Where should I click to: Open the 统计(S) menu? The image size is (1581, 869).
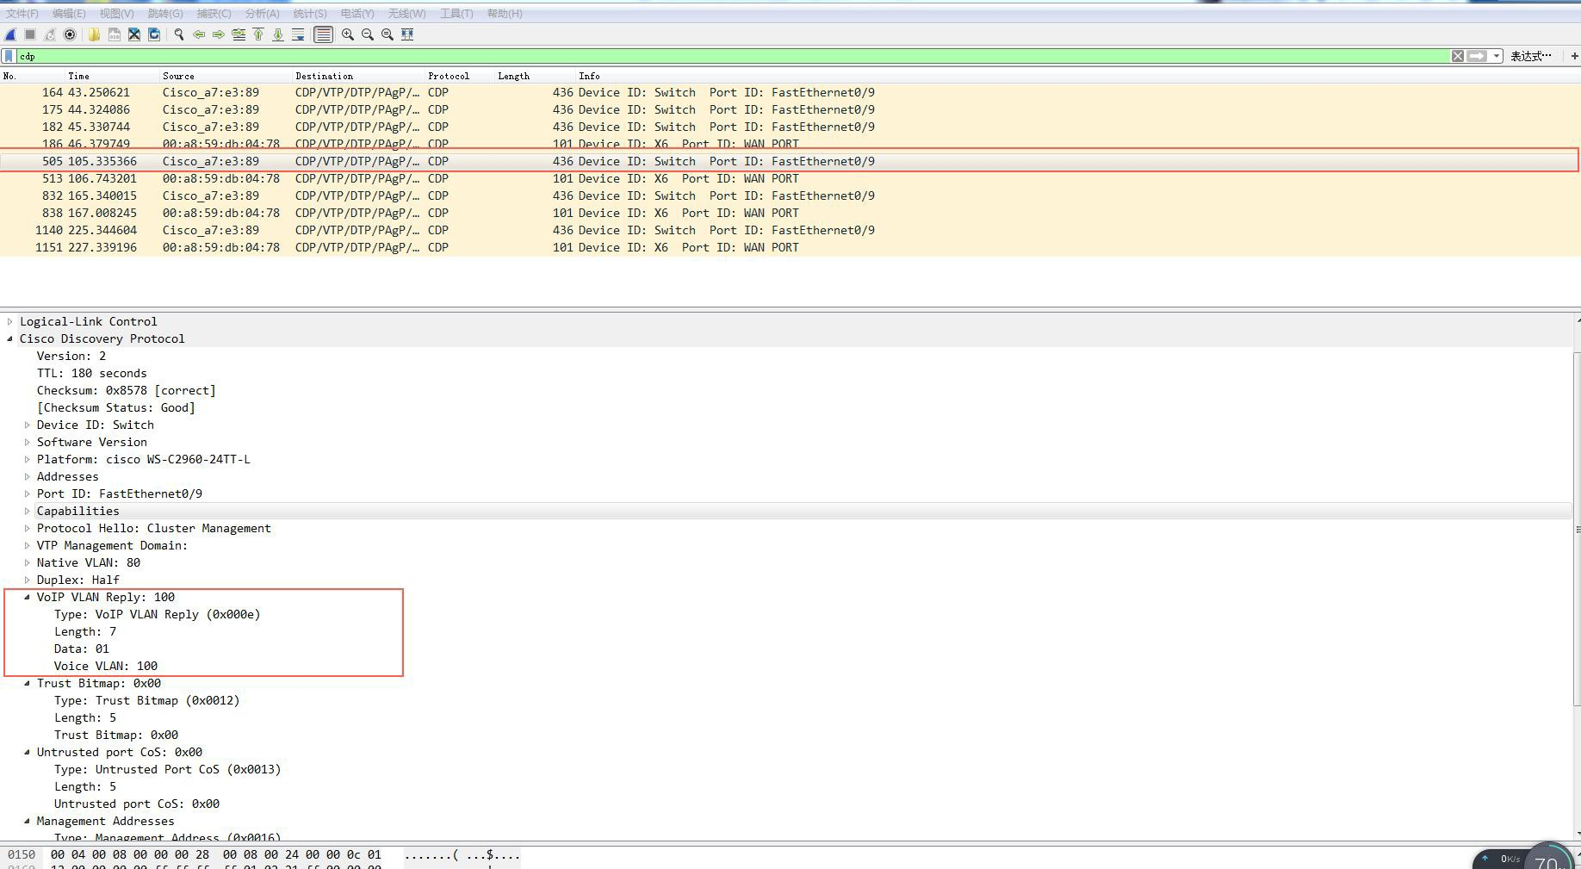(309, 14)
